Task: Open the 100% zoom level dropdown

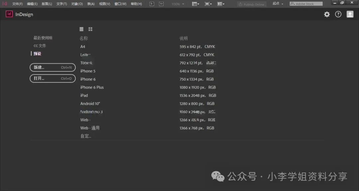Action: (178, 4)
